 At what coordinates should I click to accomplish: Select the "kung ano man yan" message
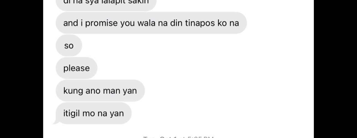point(100,91)
